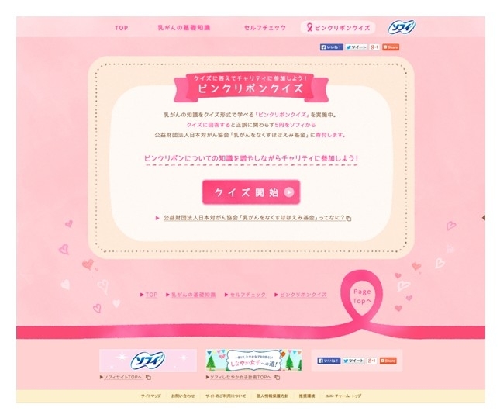Click the top Twitter ツイート button
This screenshot has height=418, width=500.
pos(357,47)
